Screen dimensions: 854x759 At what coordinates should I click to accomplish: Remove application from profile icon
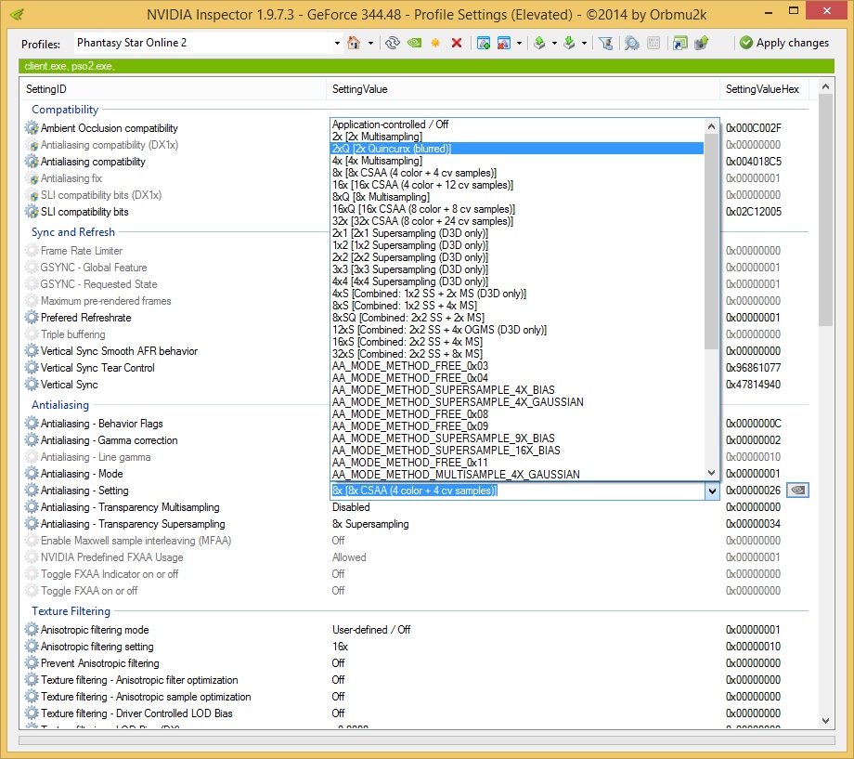[x=504, y=43]
